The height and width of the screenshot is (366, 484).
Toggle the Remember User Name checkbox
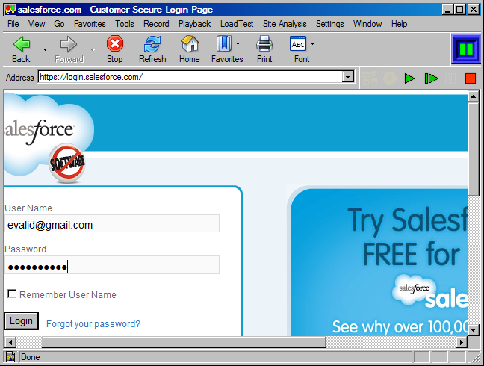tap(12, 294)
